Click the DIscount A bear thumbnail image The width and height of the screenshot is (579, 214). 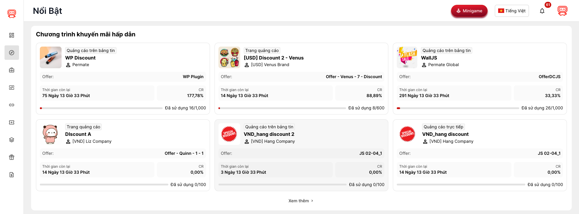click(50, 134)
